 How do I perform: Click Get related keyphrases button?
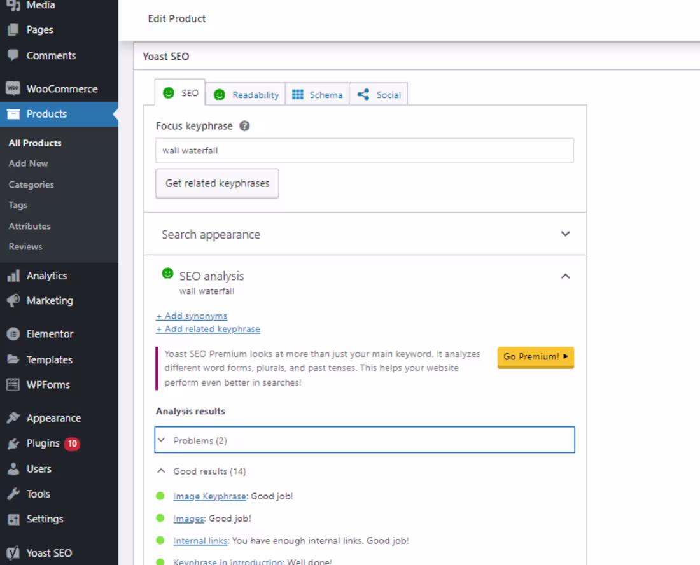218,183
